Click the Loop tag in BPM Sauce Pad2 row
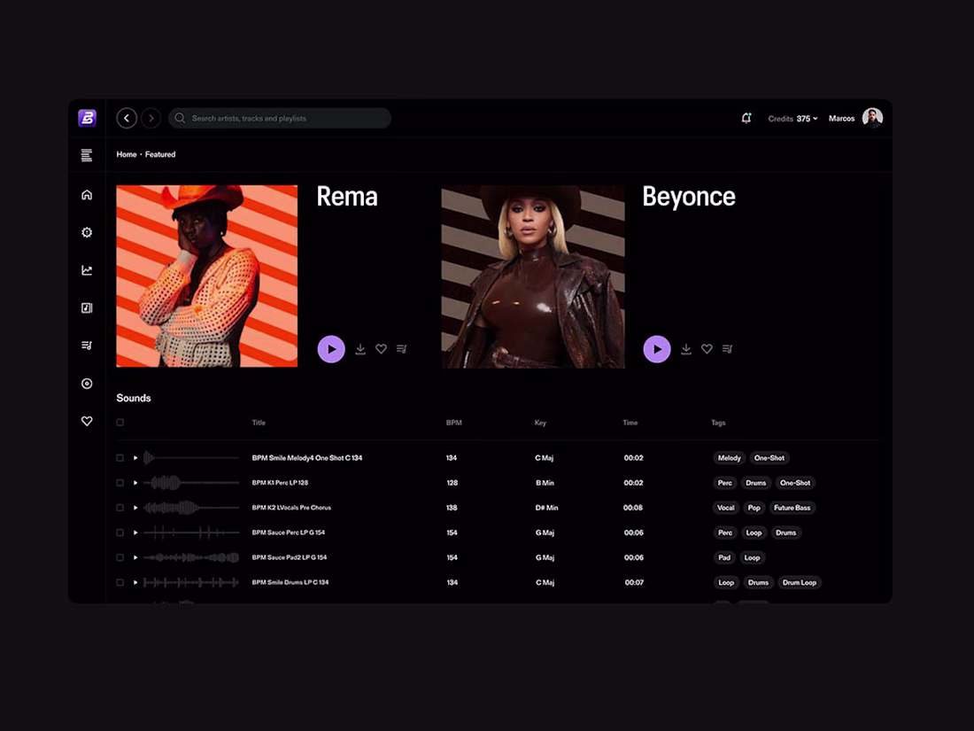 (753, 557)
